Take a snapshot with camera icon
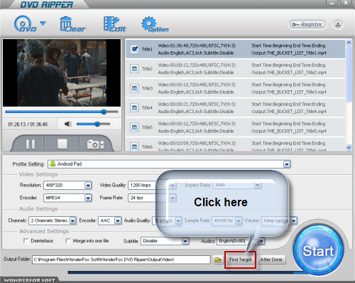Viewport: 355px width, 283px height. click(95, 144)
